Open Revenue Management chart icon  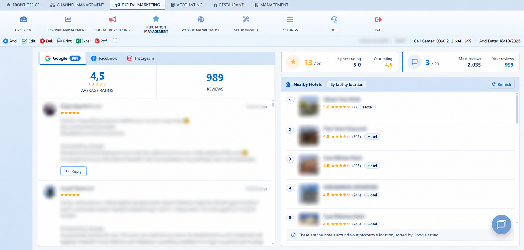click(x=68, y=20)
